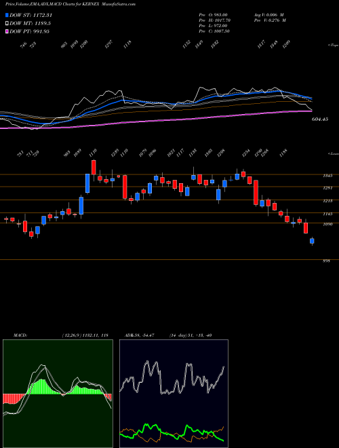Click the 'Avg V: 0.006 M' value
This screenshot has height=448, width=339.
click(x=268, y=14)
